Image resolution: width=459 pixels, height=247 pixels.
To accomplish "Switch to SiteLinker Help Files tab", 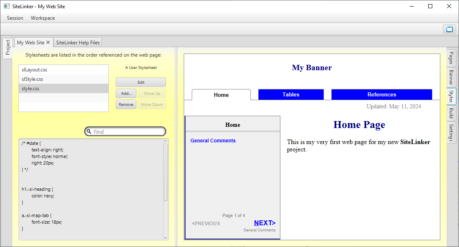I will pyautogui.click(x=78, y=42).
